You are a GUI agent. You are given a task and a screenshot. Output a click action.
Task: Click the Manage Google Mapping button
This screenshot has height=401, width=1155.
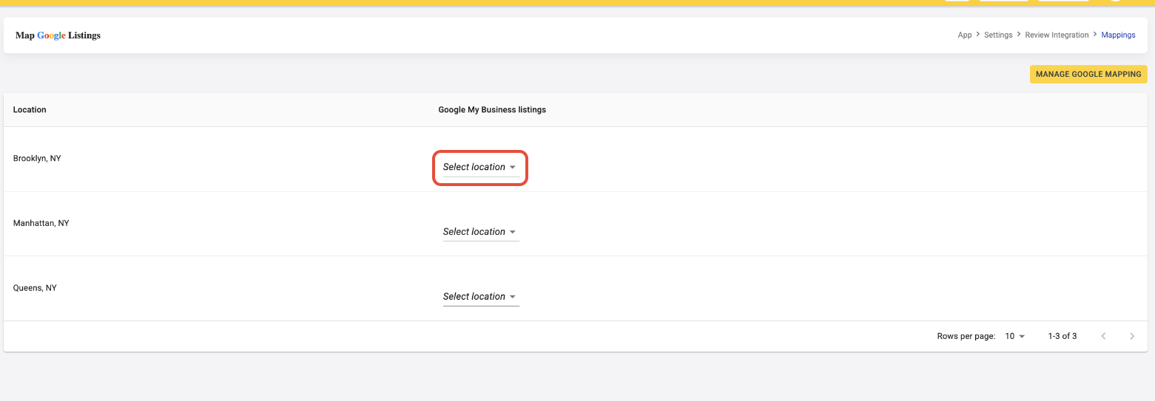coord(1088,74)
